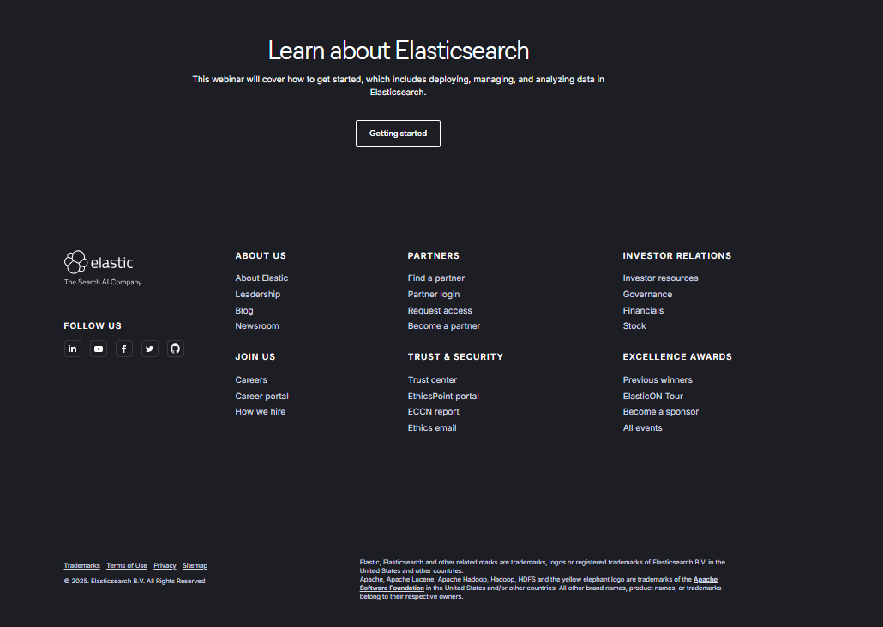This screenshot has width=883, height=627.
Task: Open the Partner login link
Action: coord(434,295)
